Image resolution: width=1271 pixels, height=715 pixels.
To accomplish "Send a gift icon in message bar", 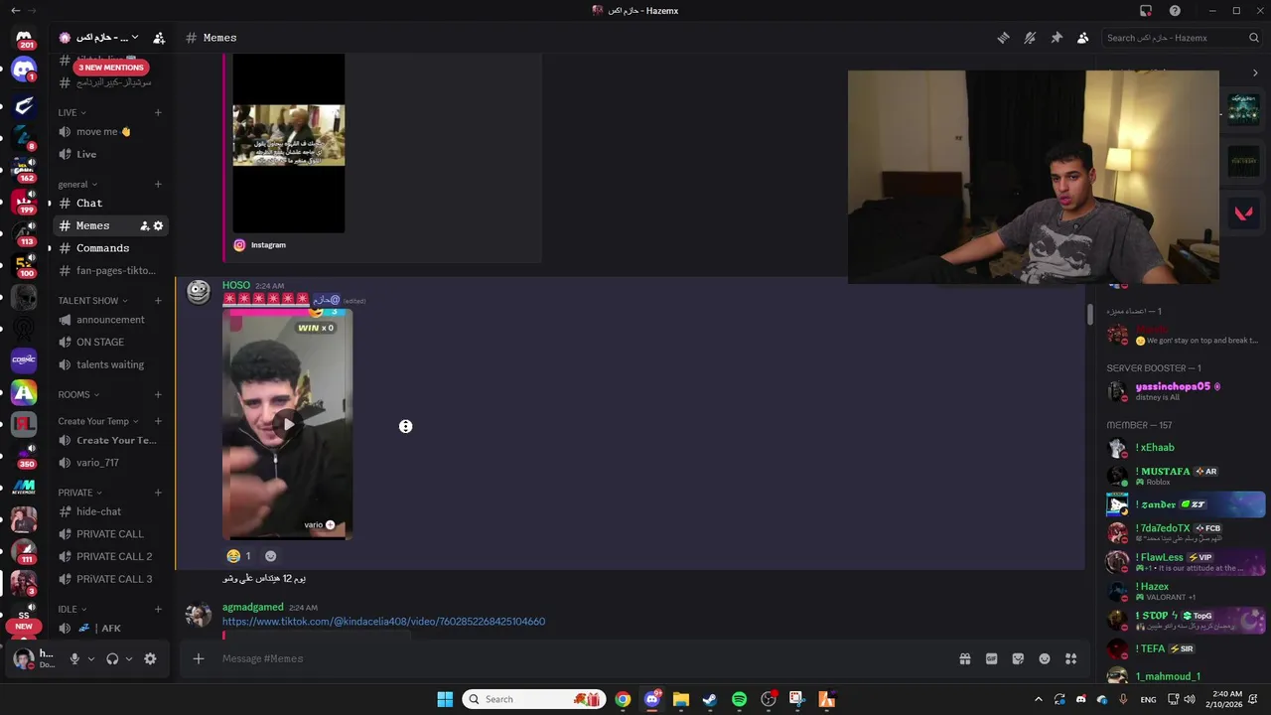I will pyautogui.click(x=964, y=658).
